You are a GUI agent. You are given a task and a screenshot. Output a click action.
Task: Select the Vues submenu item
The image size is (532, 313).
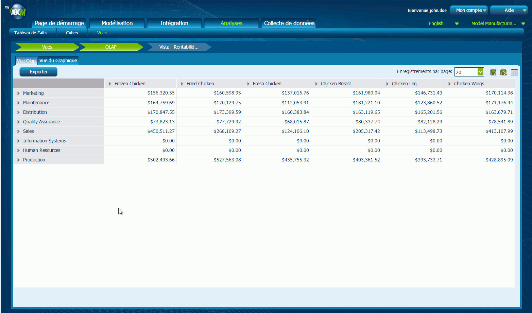tap(102, 33)
